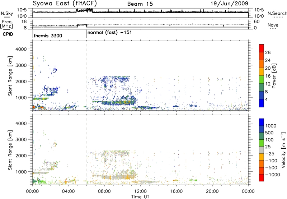Click the 'Freq. [MHz]' axis label
Image resolution: width=287 pixels, height=199 pixels.
point(6,24)
